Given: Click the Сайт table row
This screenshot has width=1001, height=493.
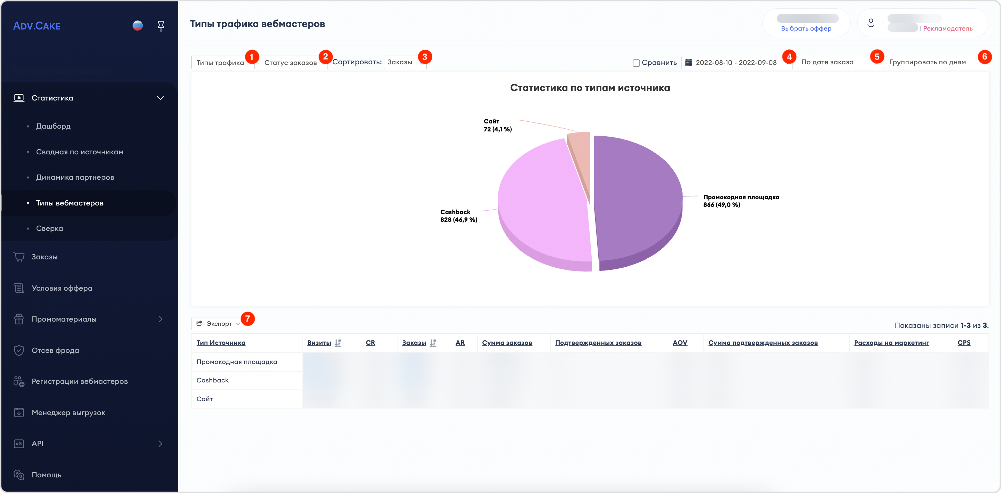Looking at the screenshot, I should pos(590,399).
